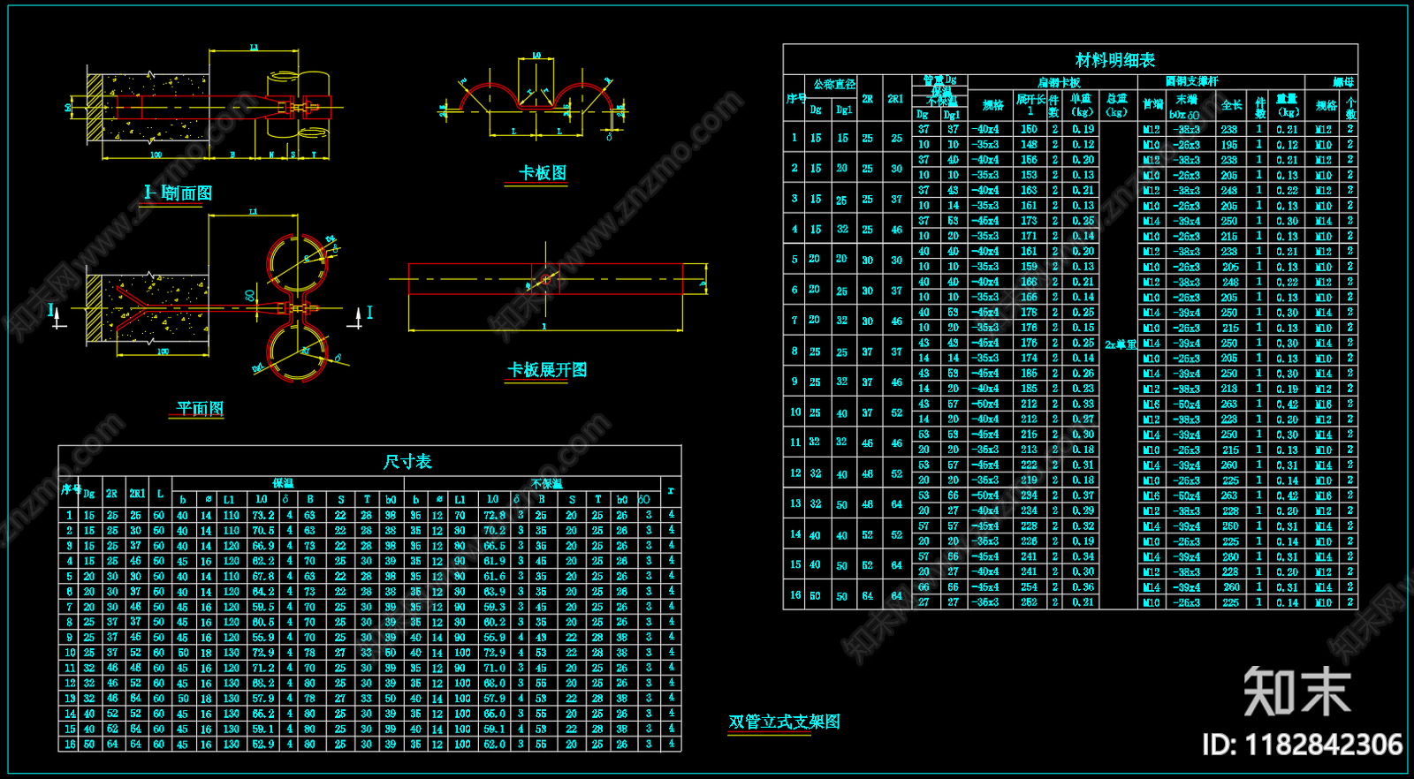The height and width of the screenshot is (779, 1414).
Task: Click the 66.9 cell in 尺寸表
Action: (262, 546)
